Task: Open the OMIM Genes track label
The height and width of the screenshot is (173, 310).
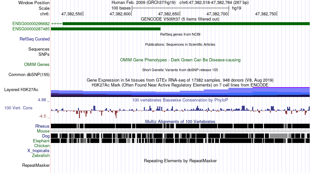Action: tap(37, 64)
